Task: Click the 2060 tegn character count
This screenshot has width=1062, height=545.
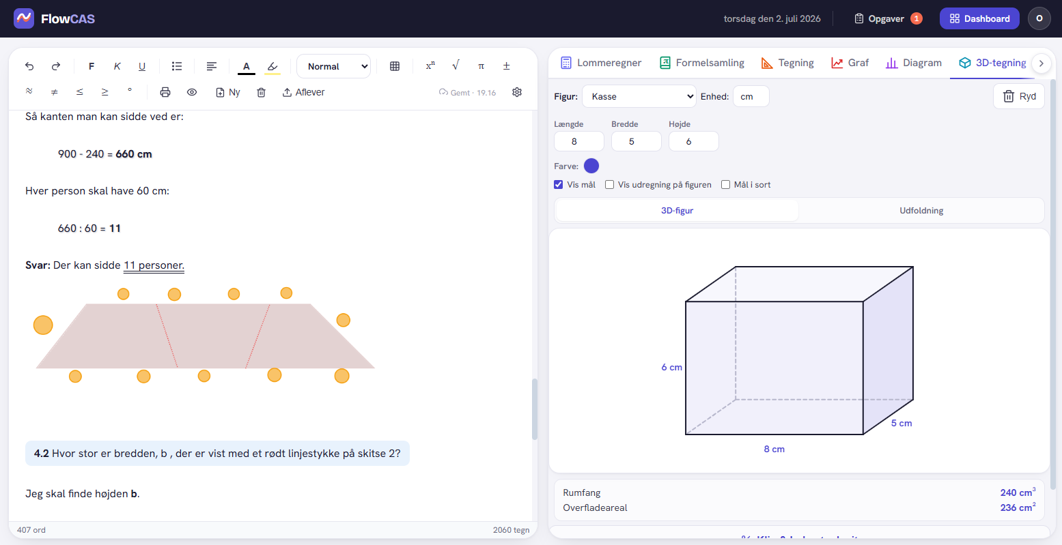Action: click(511, 530)
